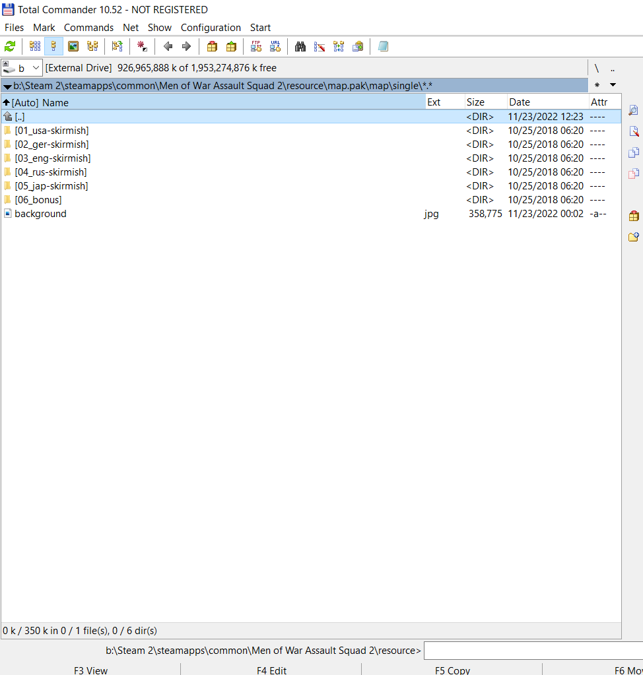
Task: Open the Files menu
Action: coord(15,28)
